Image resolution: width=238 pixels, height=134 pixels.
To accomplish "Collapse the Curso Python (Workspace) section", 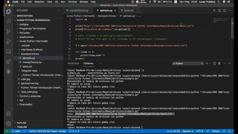I will tap(33, 20).
